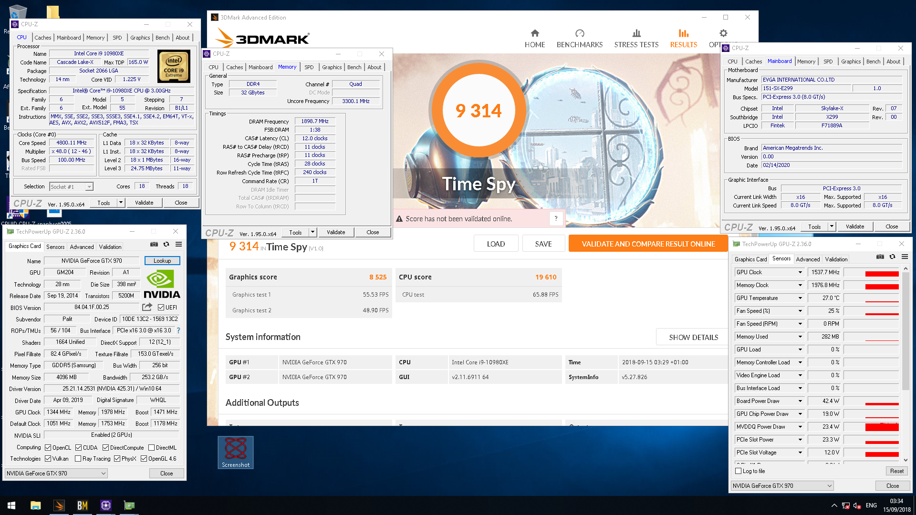Click the Bus Interface question mark in GPU-Z
Image resolution: width=916 pixels, height=515 pixels.
click(x=178, y=330)
